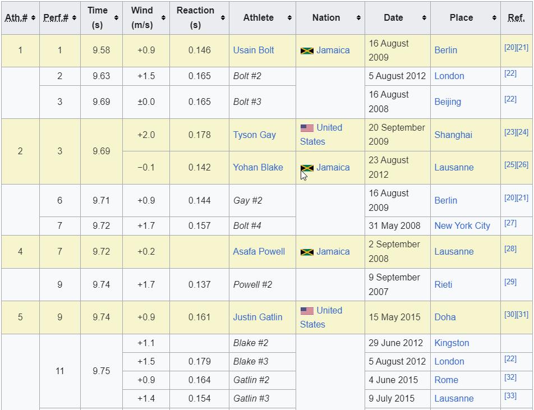Click the sort icon beside Reaction (s)
This screenshot has height=410, width=534.
(x=223, y=18)
